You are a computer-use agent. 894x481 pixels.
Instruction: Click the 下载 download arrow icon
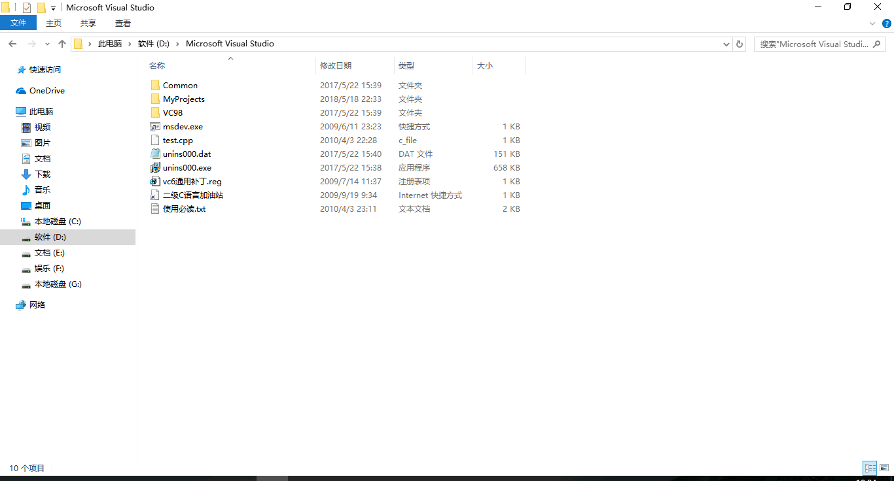point(26,174)
